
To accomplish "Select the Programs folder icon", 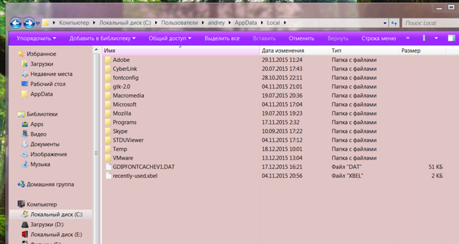I will pyautogui.click(x=108, y=122).
